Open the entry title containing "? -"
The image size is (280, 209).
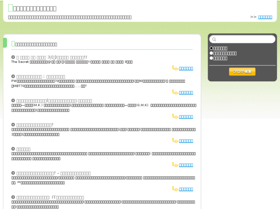point(54,173)
